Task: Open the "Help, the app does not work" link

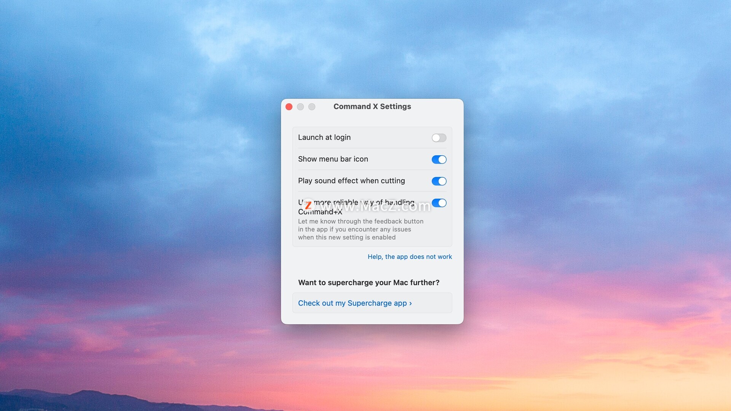Action: pos(410,257)
